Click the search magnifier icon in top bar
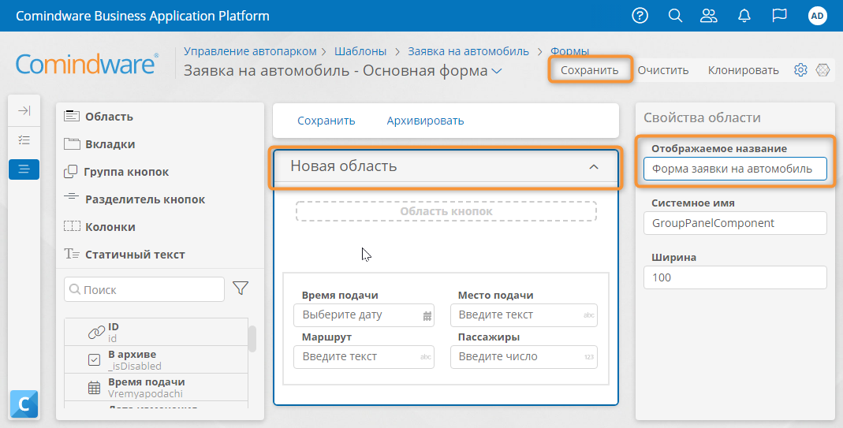Viewport: 843px width, 428px height. 675,16
